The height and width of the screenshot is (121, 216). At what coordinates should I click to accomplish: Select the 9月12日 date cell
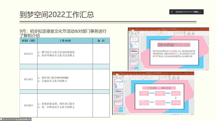(x=28, y=54)
